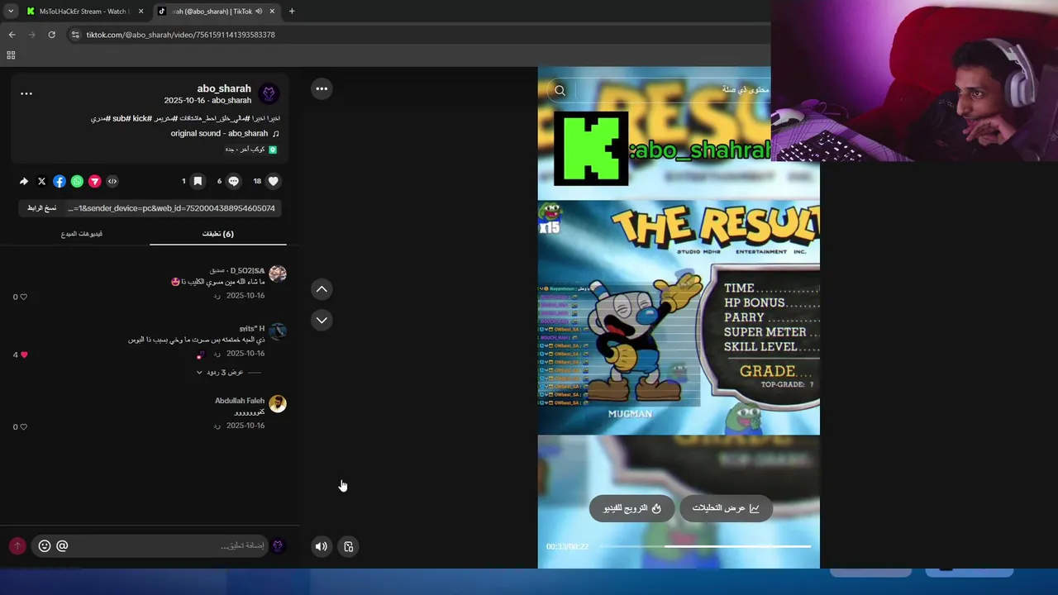Go back in the browser
Viewport: 1058px width, 595px height.
12,35
